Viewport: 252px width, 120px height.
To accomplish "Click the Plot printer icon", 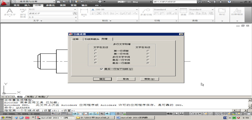I will 100,2.
